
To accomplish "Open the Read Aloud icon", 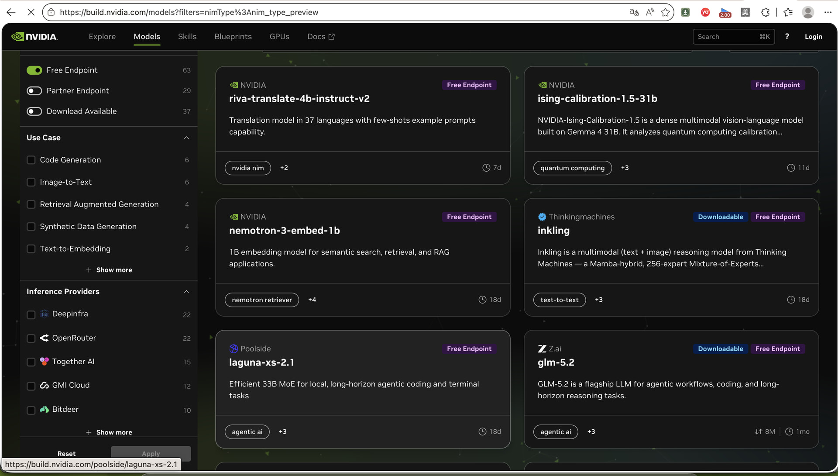I will pyautogui.click(x=650, y=12).
